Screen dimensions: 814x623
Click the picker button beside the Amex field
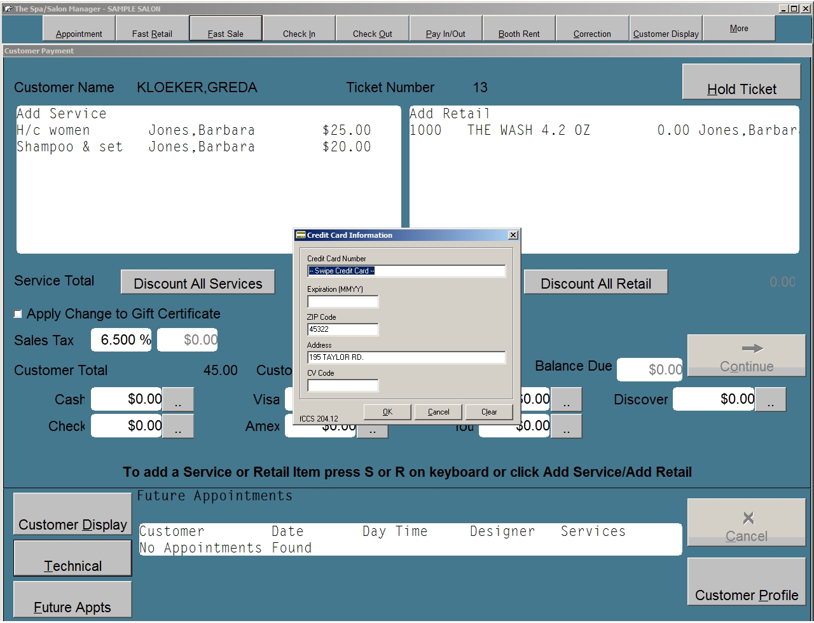coord(372,431)
